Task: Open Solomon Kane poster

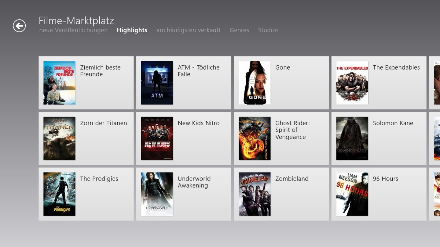Action: (352, 138)
